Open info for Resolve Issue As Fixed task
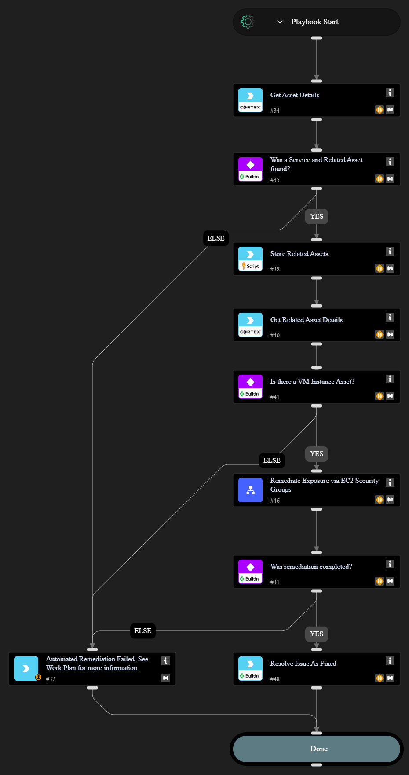Screen dimensions: 409x775 390,661
